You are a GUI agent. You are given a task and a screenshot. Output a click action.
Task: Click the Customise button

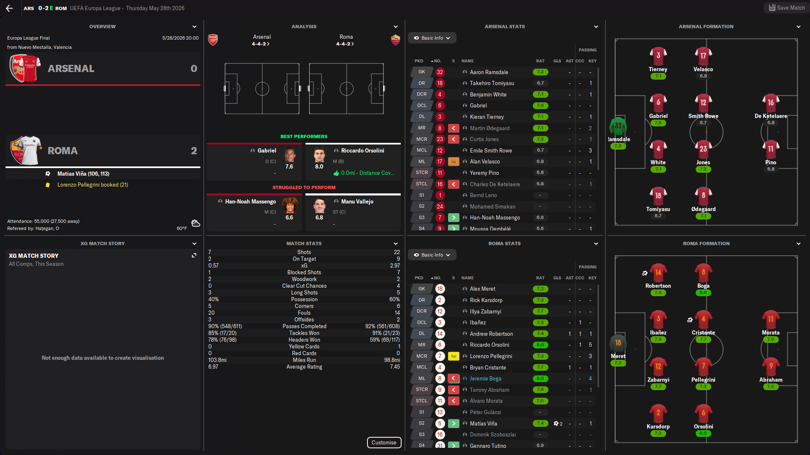point(384,442)
